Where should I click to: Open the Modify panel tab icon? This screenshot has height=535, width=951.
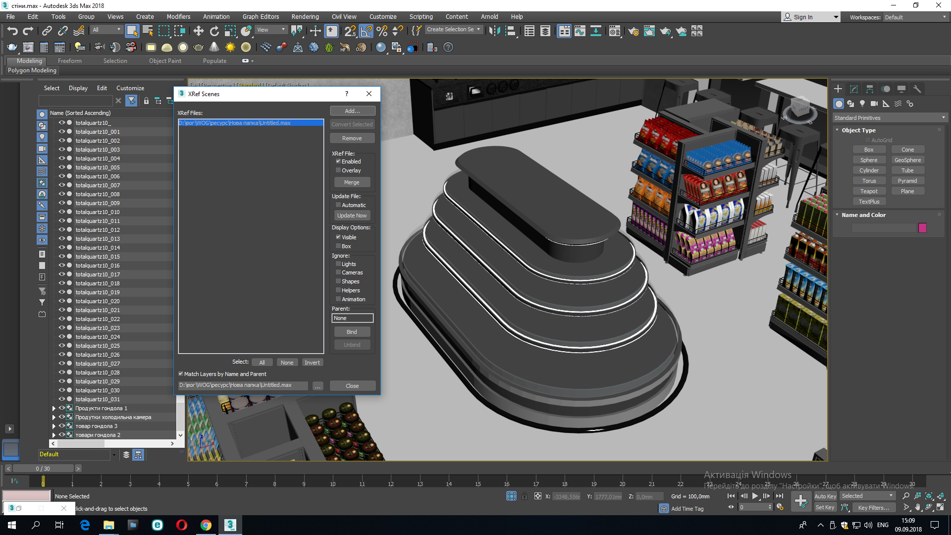pyautogui.click(x=854, y=89)
